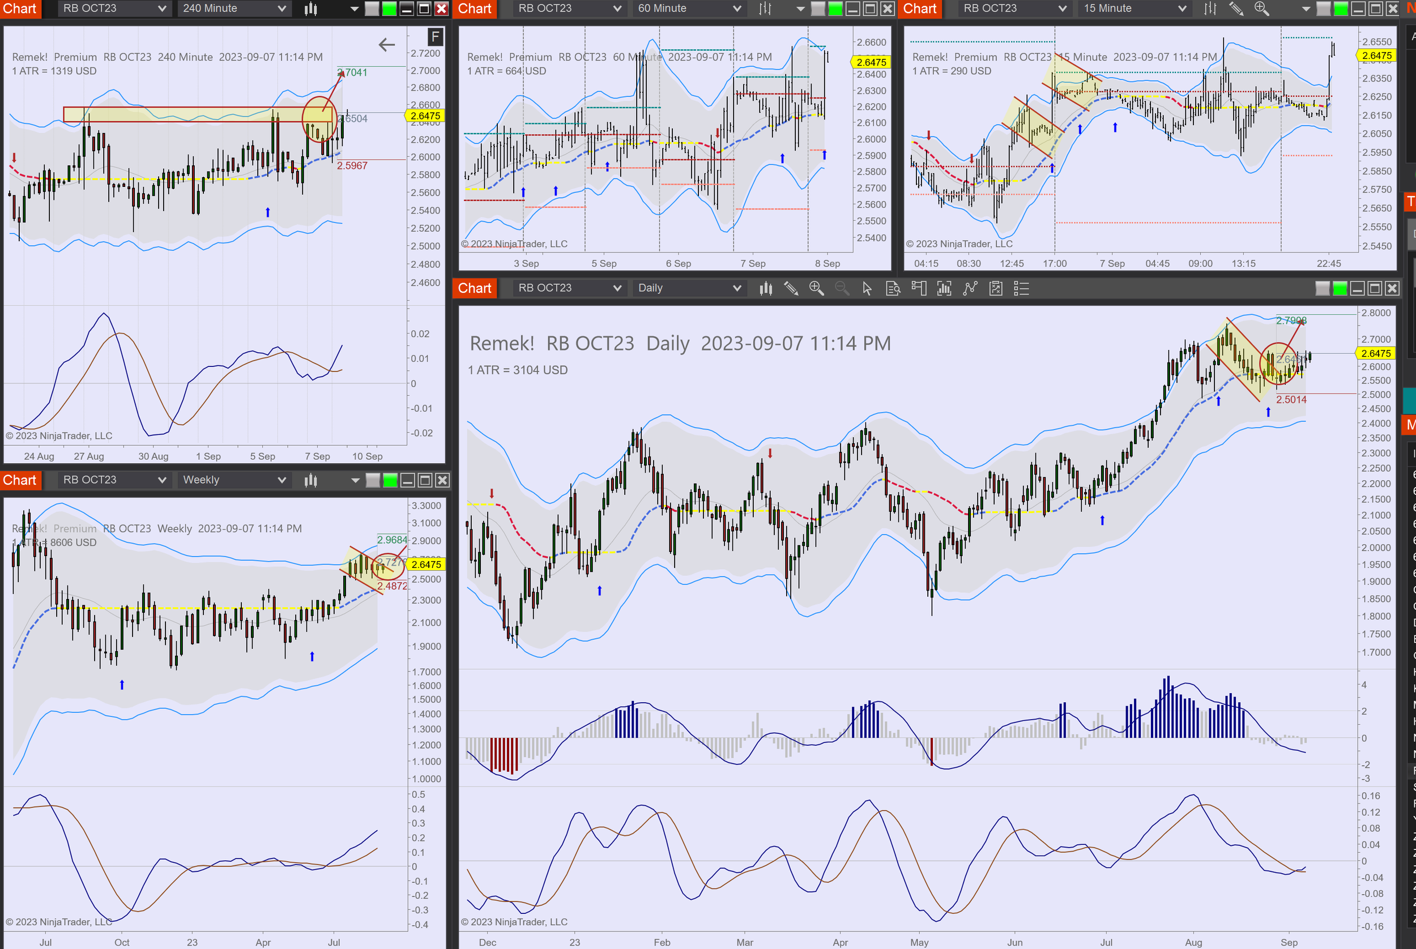Click bar style icon in 15 Minute chart
1416x949 pixels.
click(1210, 8)
